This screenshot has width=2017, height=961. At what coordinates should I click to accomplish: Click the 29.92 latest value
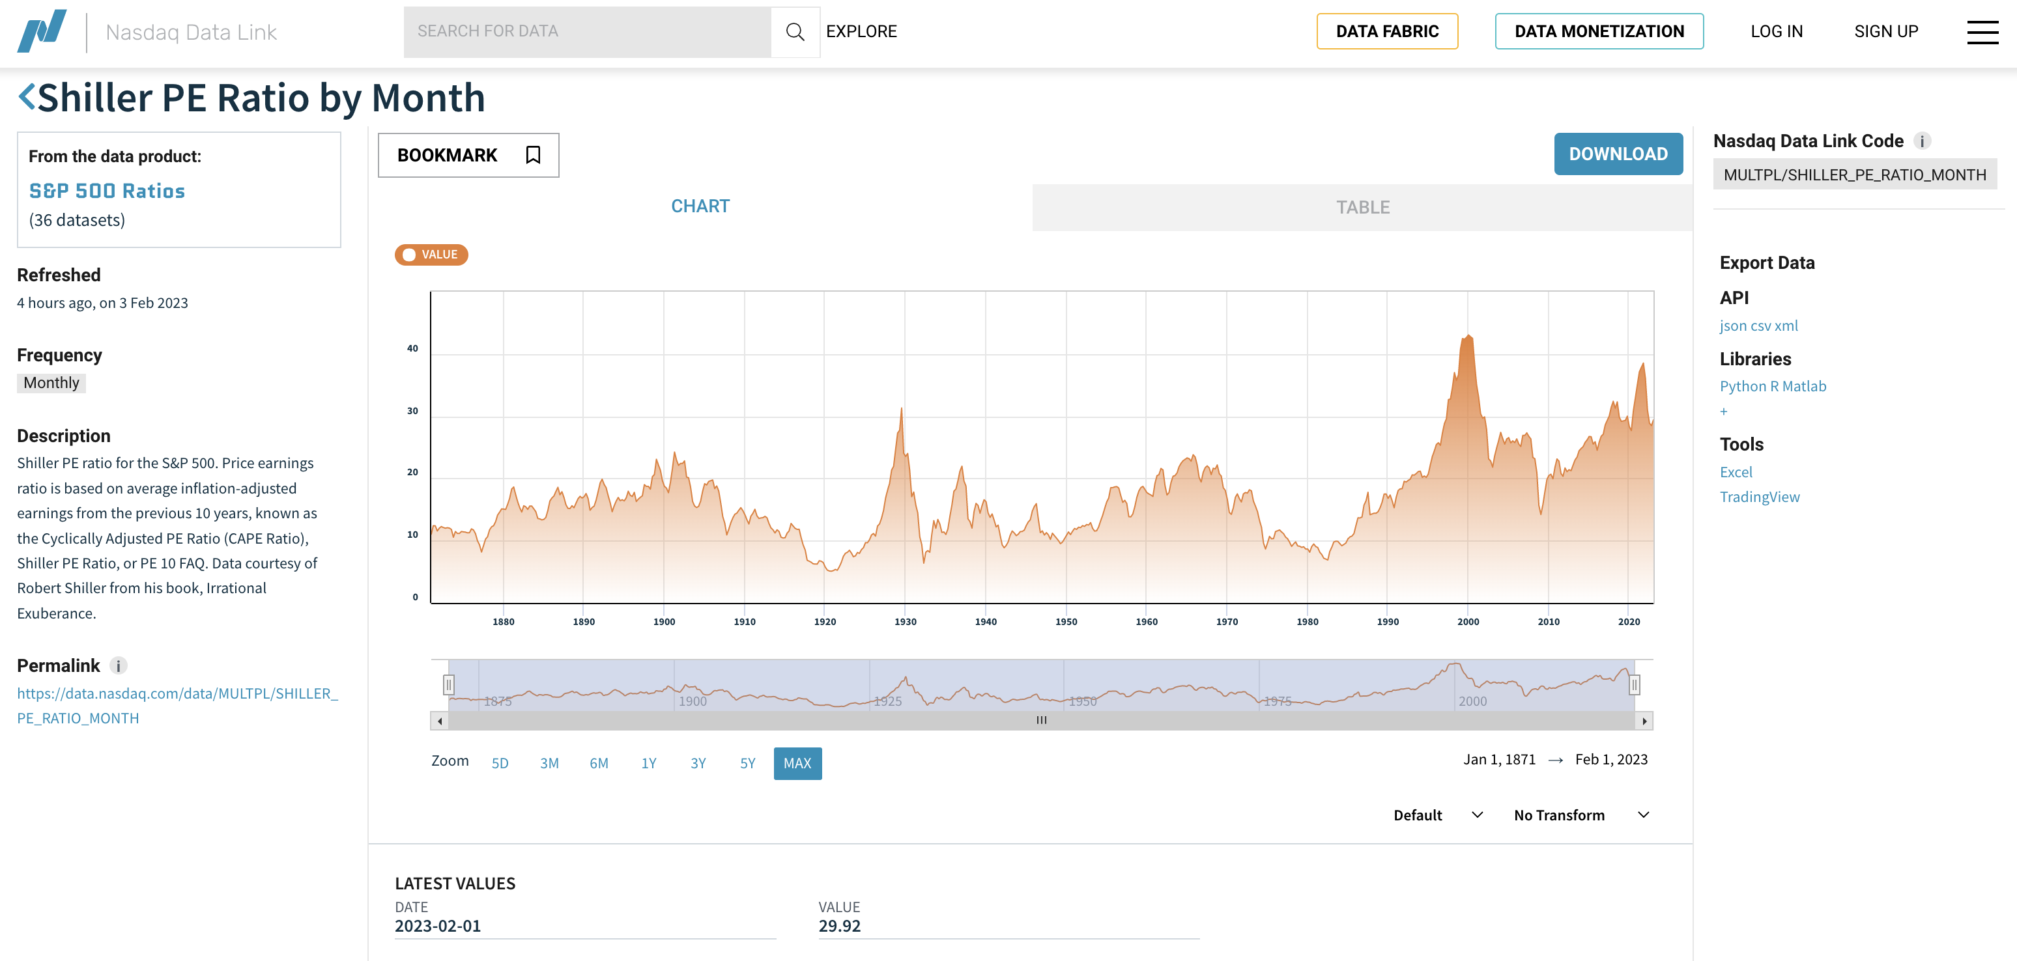[x=839, y=926]
